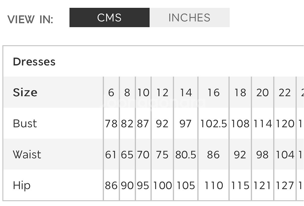Select size 6 column header
Viewport: 304px width, 206px height.
pos(111,93)
